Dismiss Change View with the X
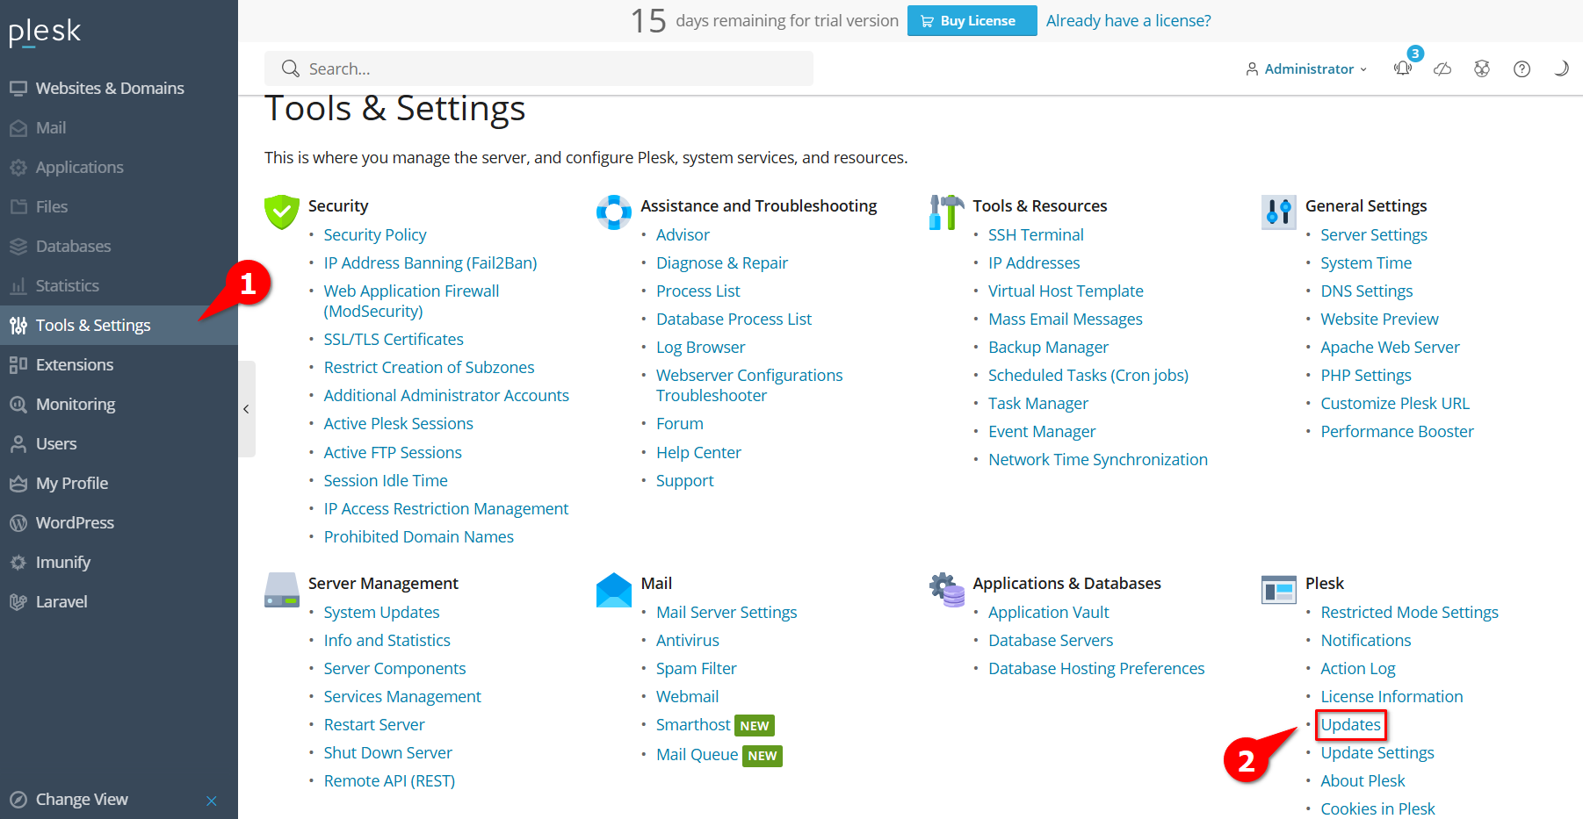Screen dimensions: 1583x819 pos(211,801)
